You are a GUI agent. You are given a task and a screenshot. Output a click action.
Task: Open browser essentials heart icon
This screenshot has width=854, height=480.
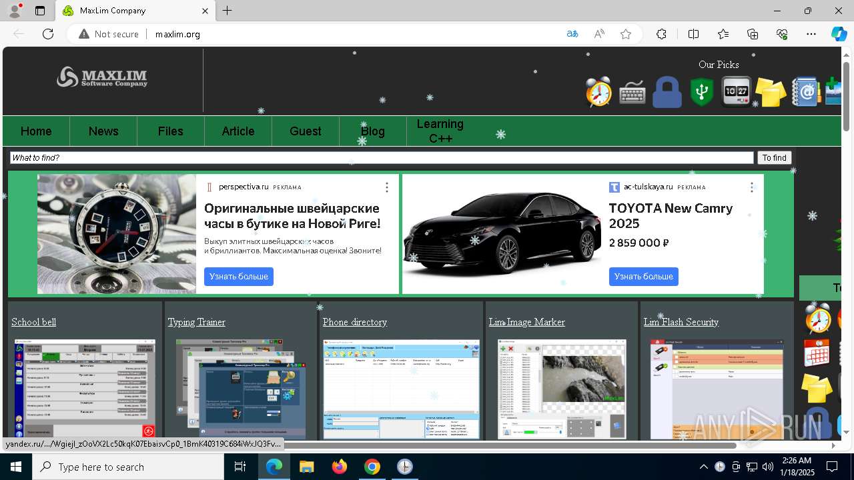782,34
